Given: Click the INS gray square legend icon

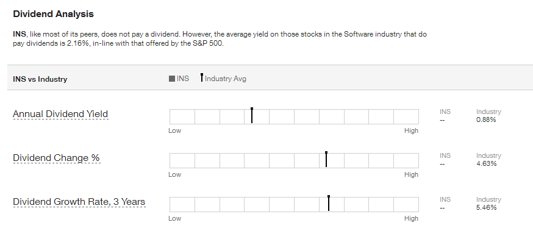Looking at the screenshot, I should 172,79.
